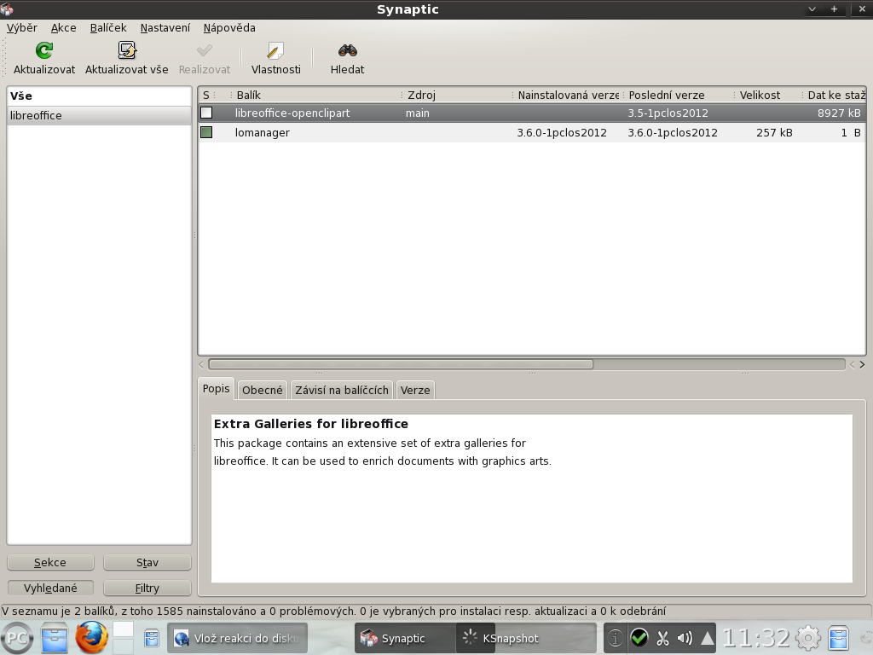Click the horizontal scrollbar thumb
This screenshot has height=655, width=873.
pos(401,364)
